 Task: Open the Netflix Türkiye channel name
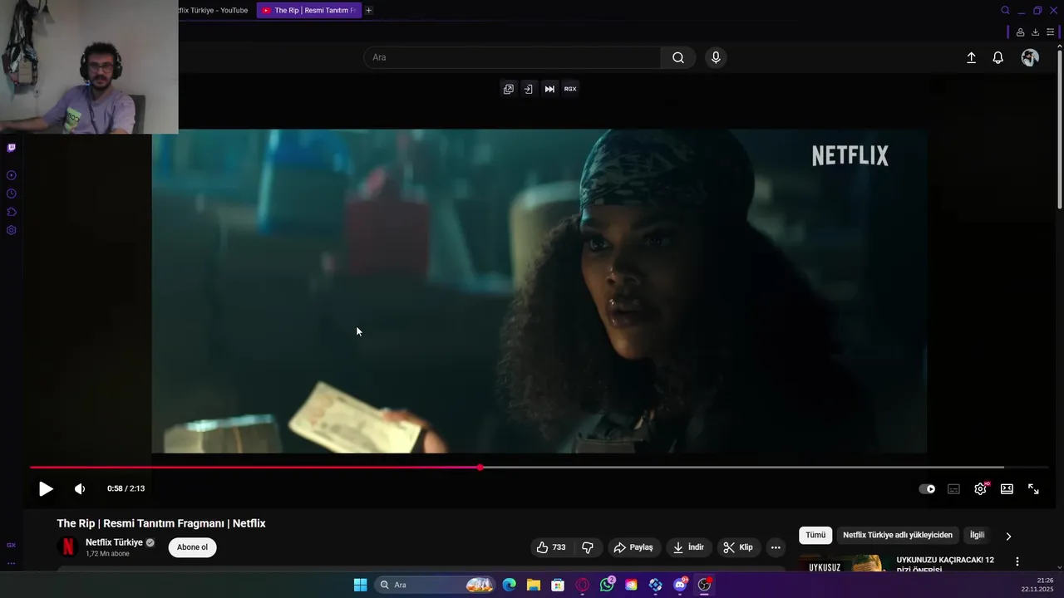pos(114,542)
